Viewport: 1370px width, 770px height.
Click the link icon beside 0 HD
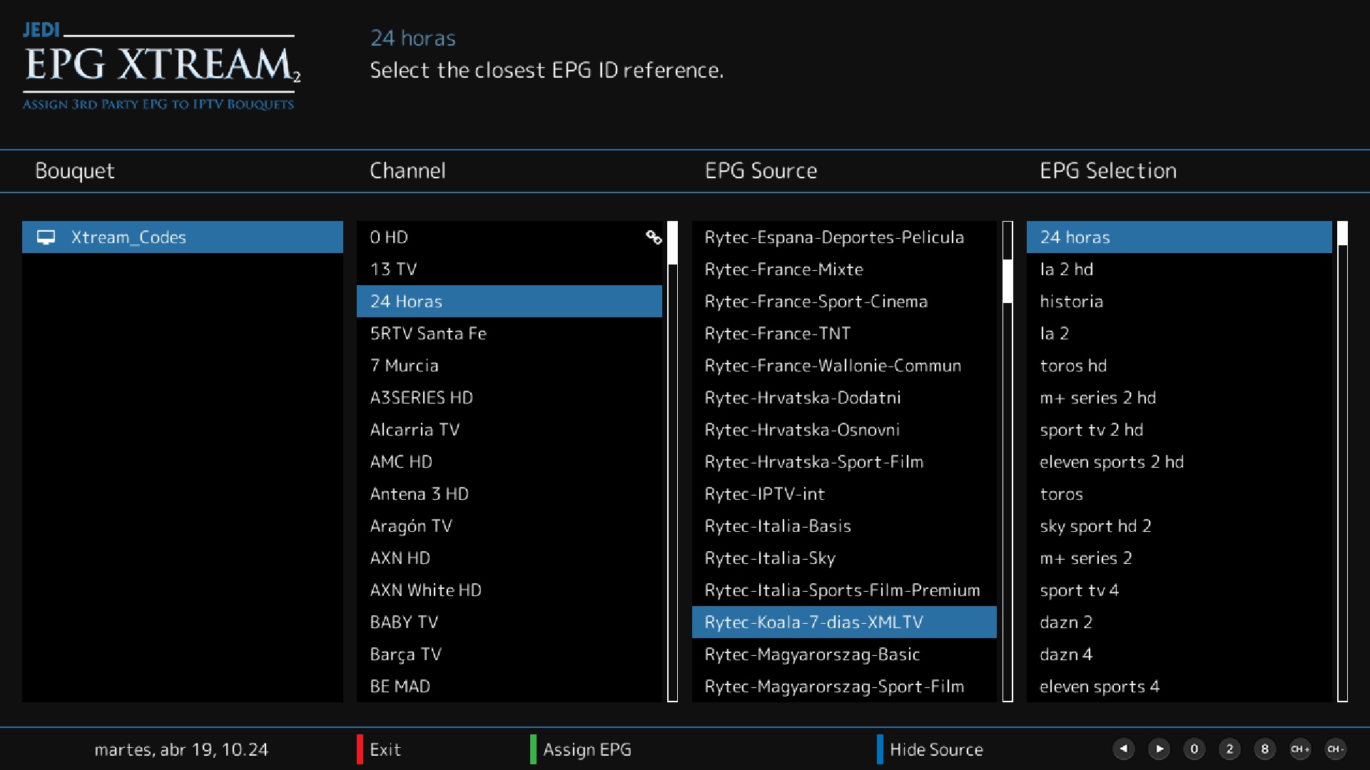point(654,237)
